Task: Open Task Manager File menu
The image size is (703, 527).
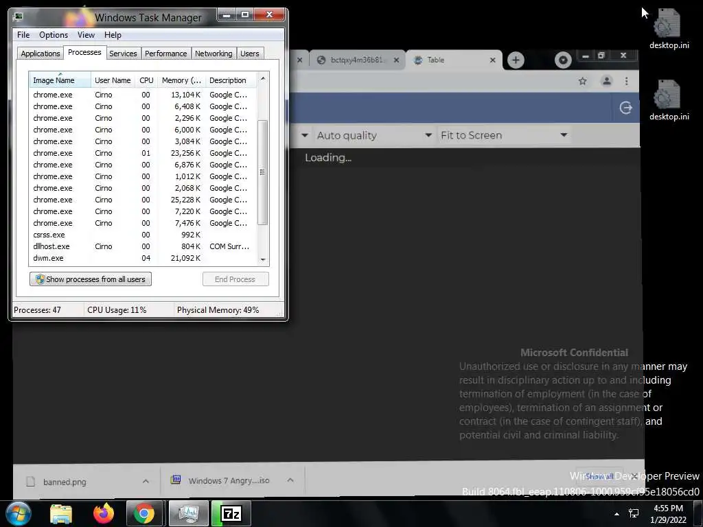Action: (23, 35)
